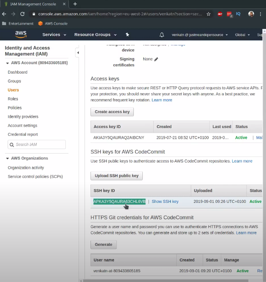The width and height of the screenshot is (266, 282).
Task: Open the Resource Groups dropdown
Action: 96,34
